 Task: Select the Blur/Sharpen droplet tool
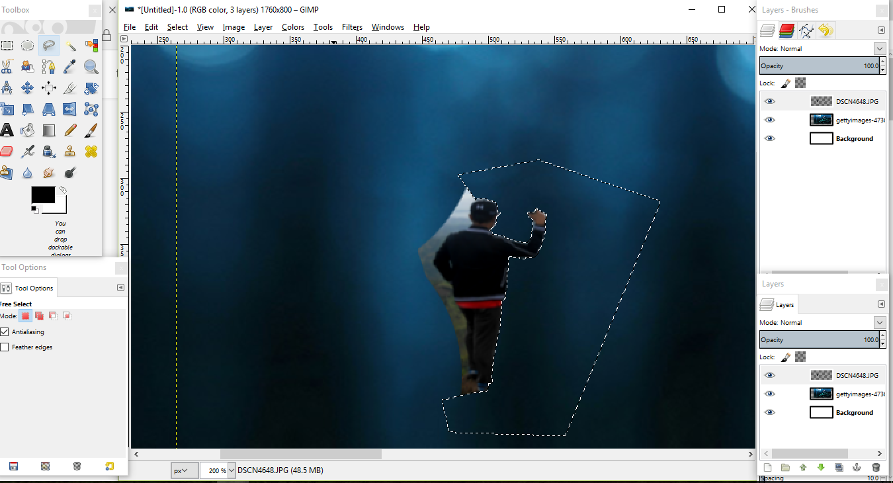pos(27,173)
